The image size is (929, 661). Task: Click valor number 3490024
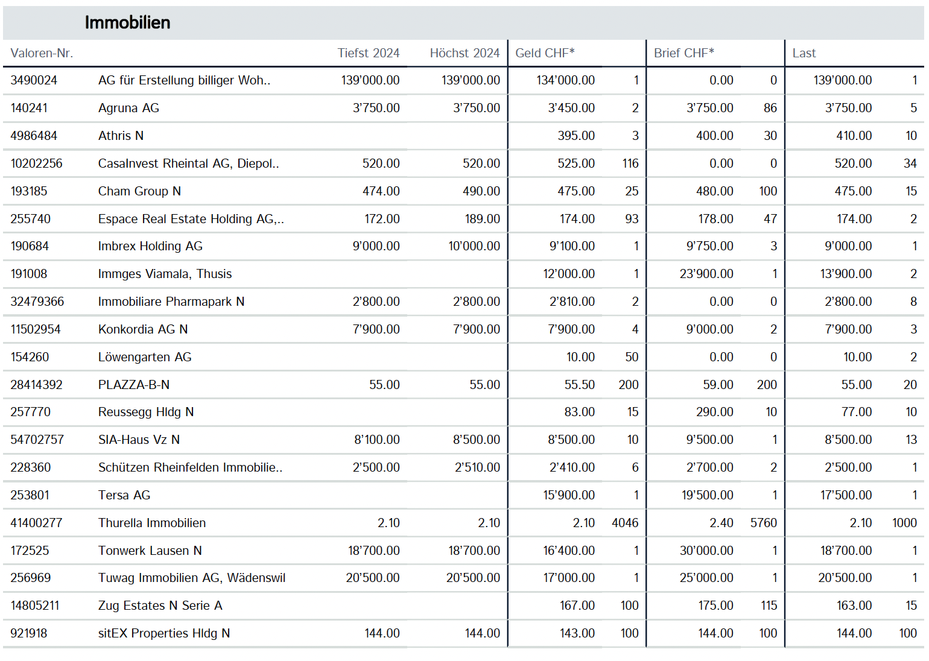34,80
